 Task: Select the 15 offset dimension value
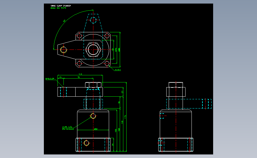[x=60, y=77]
